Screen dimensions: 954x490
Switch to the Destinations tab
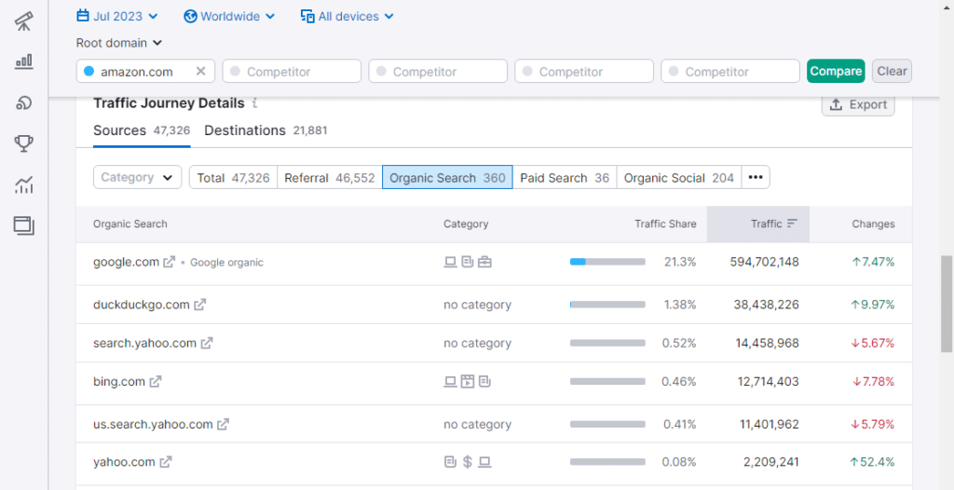(x=266, y=130)
